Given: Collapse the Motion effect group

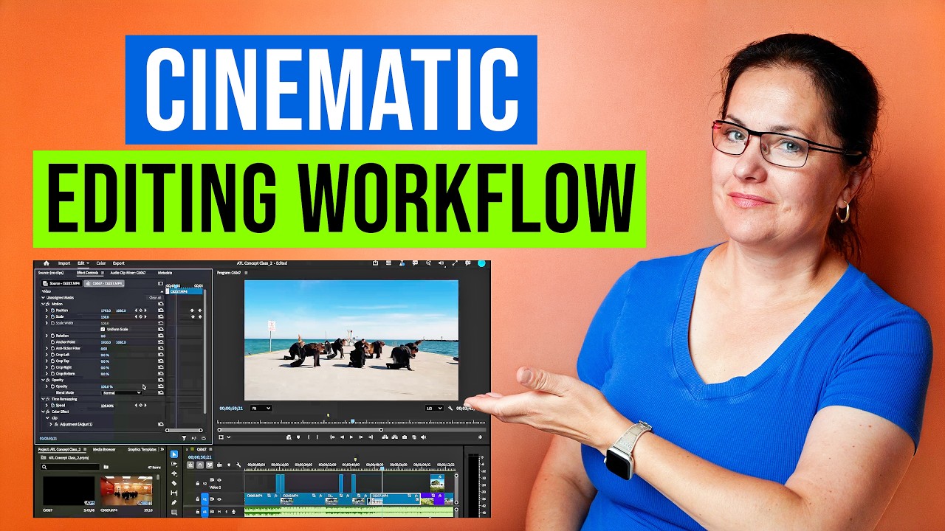Looking at the screenshot, I should [x=43, y=304].
